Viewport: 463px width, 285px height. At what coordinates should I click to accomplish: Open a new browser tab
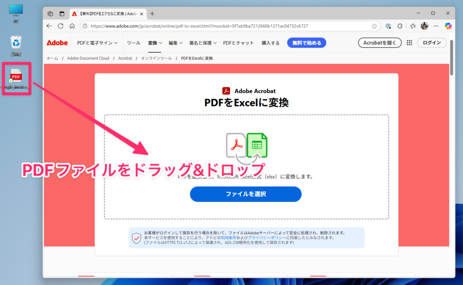[152, 14]
